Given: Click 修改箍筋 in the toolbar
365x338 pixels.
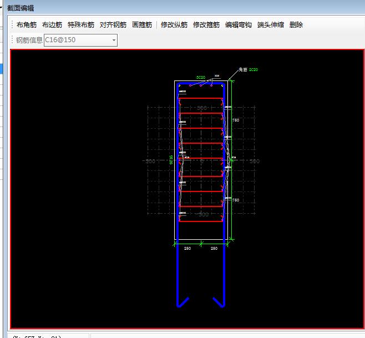Looking at the screenshot, I should coord(206,24).
